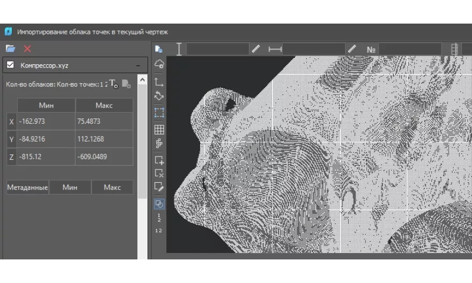472x283 pixels.
Task: Click the ruler icon after the height field
Action: pos(255,49)
